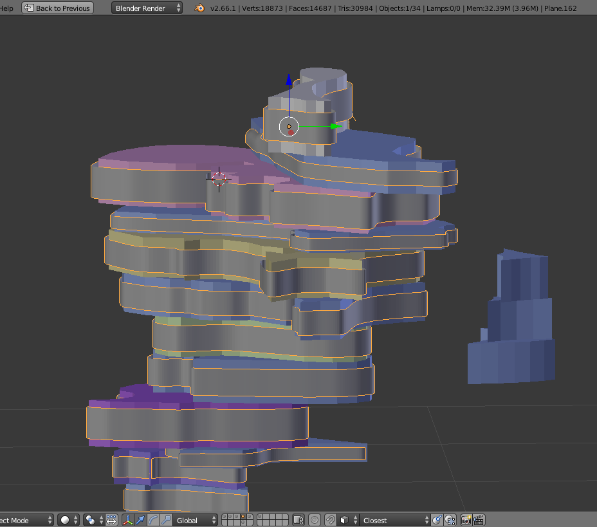Open the Help menu
The image size is (597, 527).
pyautogui.click(x=6, y=8)
